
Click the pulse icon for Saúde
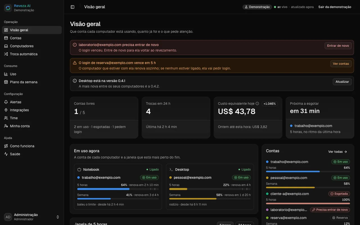pos(6,154)
